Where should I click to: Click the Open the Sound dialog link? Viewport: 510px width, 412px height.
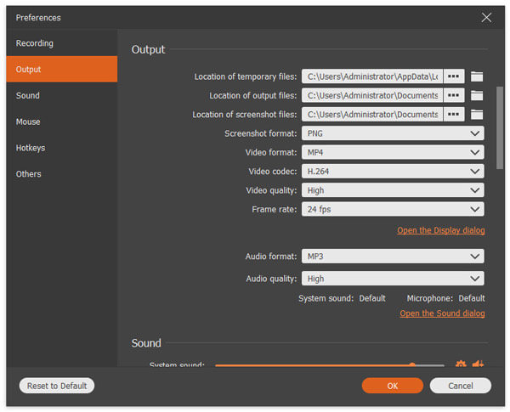point(442,313)
